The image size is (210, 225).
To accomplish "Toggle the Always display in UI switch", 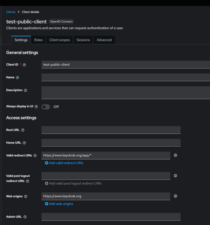I will (x=46, y=107).
